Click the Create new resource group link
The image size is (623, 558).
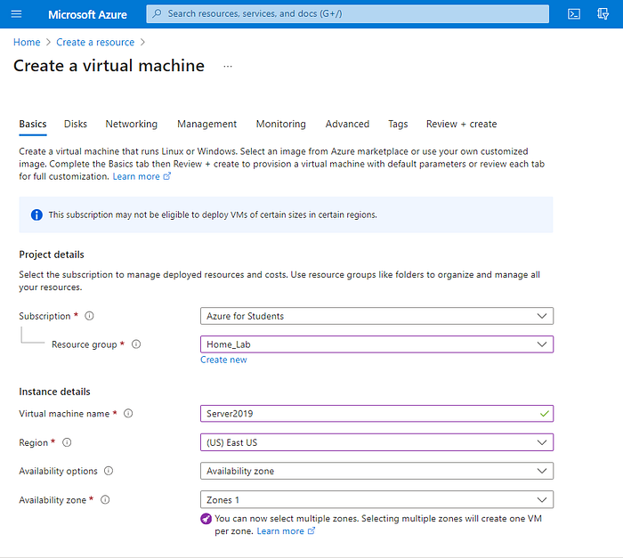[223, 360]
